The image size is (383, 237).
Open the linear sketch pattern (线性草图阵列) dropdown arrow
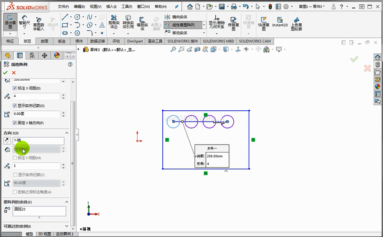[204, 25]
